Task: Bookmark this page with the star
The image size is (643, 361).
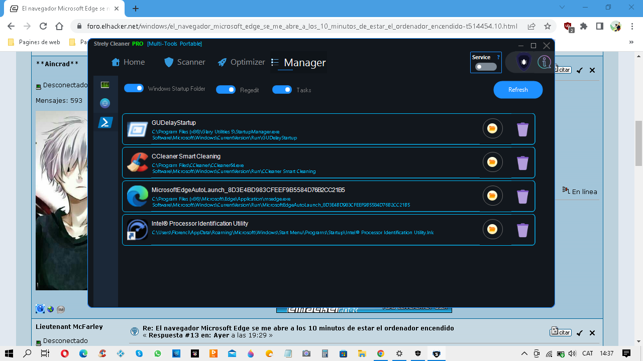Action: tap(548, 26)
